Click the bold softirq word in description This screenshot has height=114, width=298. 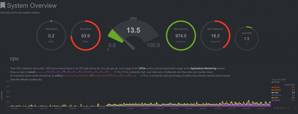[58, 76]
